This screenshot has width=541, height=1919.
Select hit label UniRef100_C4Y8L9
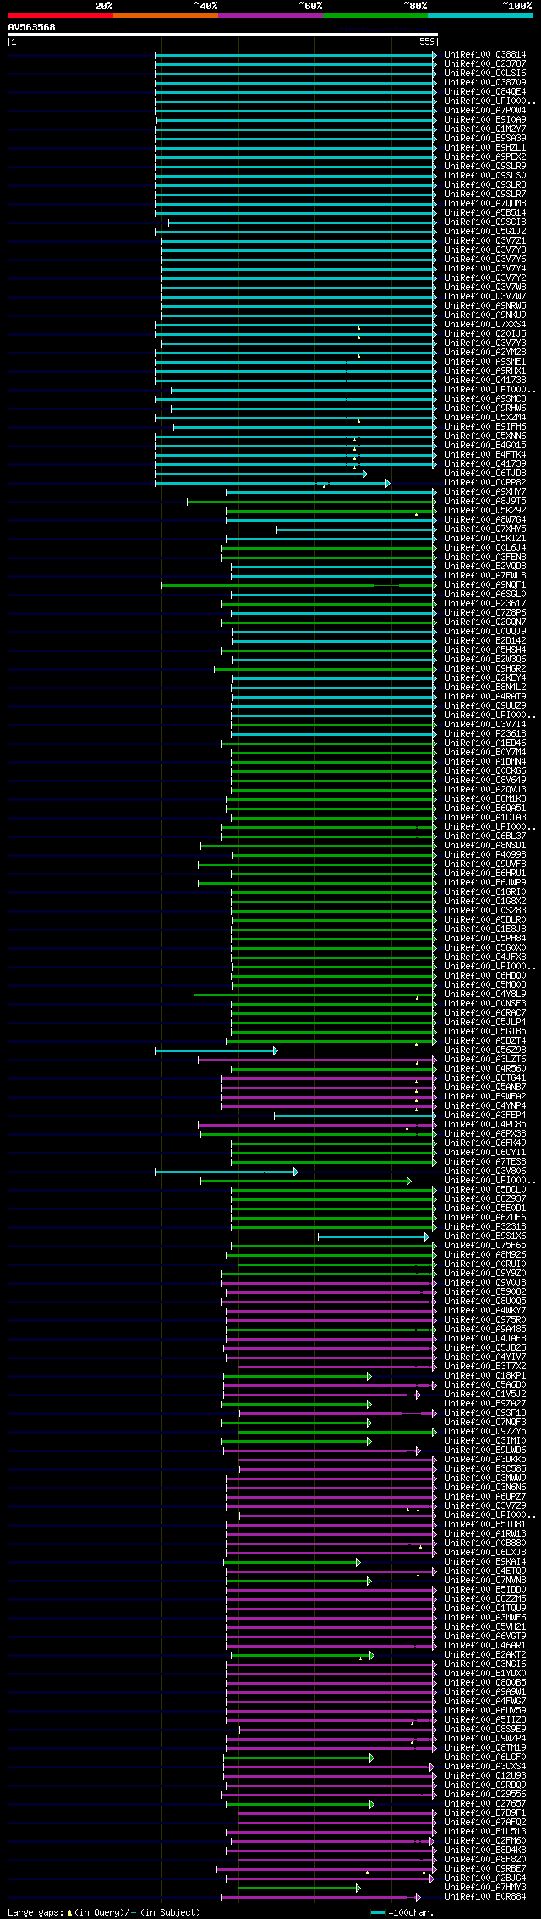485,994
